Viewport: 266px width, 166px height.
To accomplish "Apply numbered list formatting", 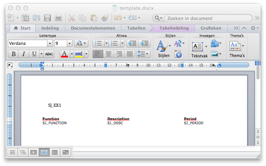I will pyautogui.click(x=114, y=44).
